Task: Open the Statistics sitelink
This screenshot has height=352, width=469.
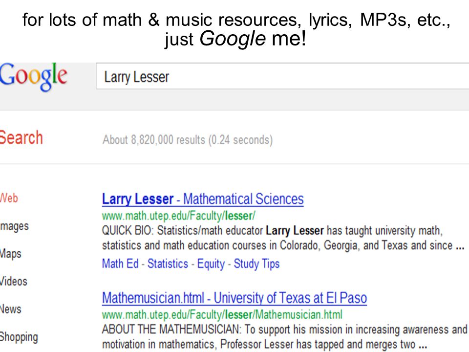Action: coord(168,264)
